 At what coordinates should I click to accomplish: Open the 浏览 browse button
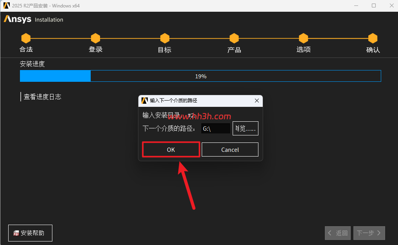(245, 128)
